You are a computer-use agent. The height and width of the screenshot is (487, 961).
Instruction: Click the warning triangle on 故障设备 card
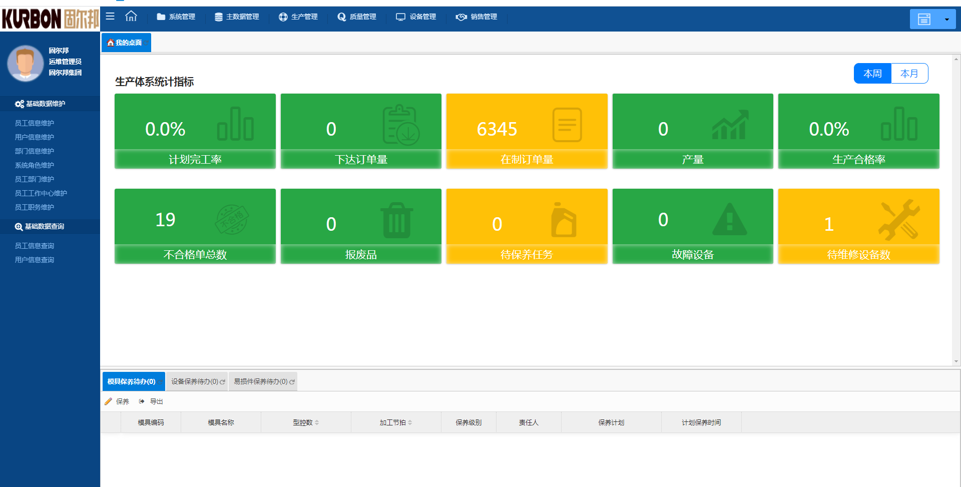[x=729, y=219]
